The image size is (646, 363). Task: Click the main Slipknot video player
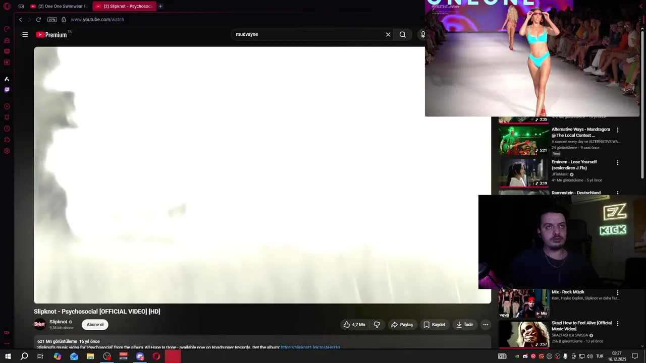click(262, 175)
